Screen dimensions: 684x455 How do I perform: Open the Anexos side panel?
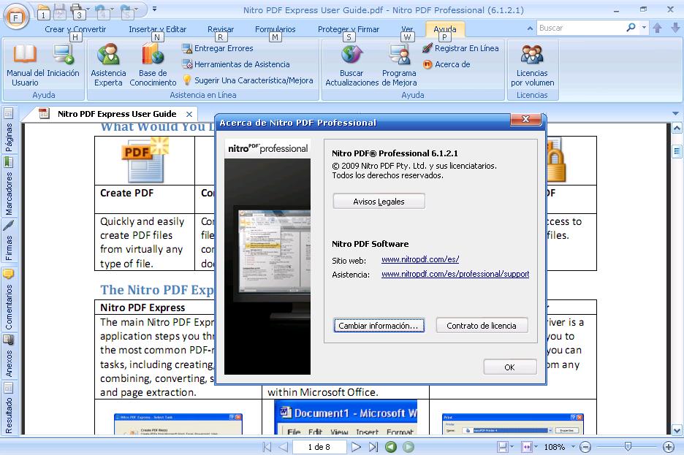click(9, 356)
